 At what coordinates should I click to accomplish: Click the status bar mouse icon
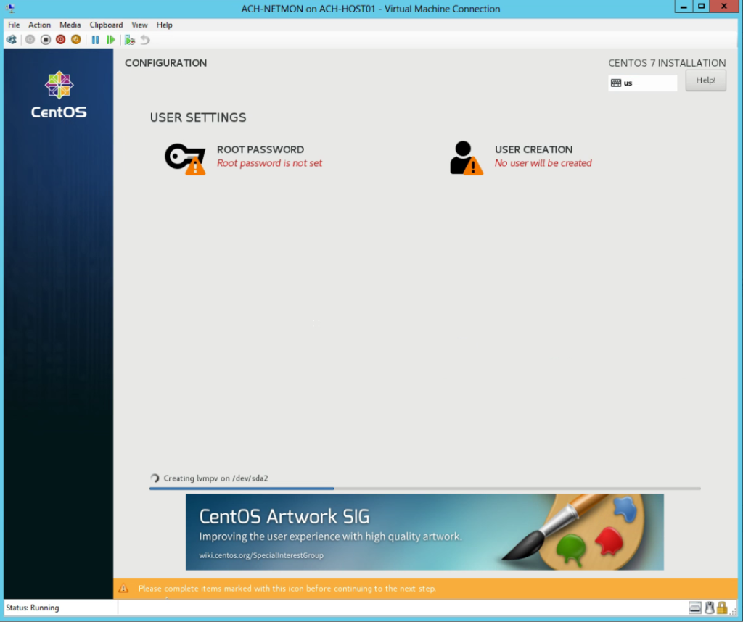[x=710, y=608]
